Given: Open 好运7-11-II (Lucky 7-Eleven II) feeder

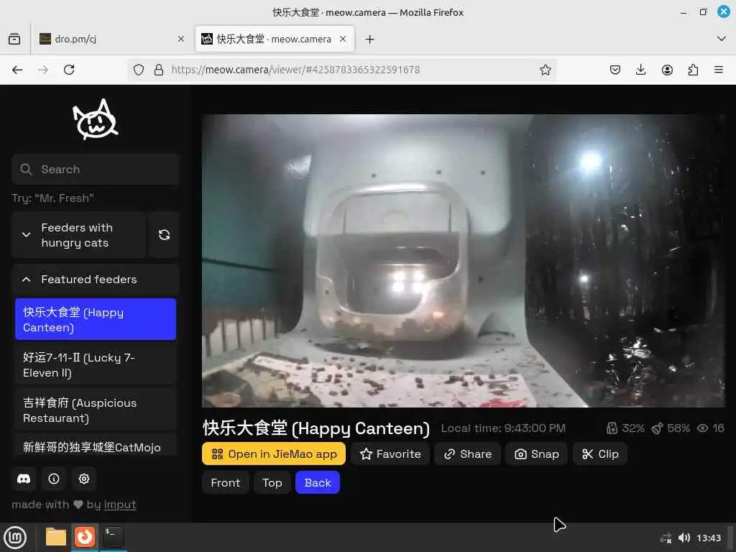Looking at the screenshot, I should 96,364.
